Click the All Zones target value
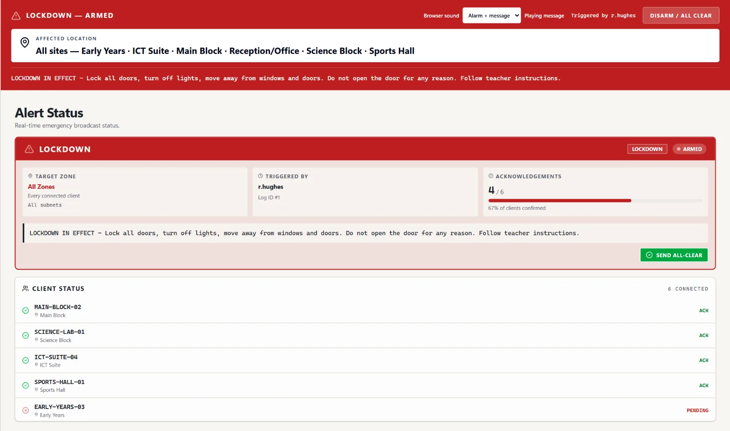The height and width of the screenshot is (431, 730). 41,187
